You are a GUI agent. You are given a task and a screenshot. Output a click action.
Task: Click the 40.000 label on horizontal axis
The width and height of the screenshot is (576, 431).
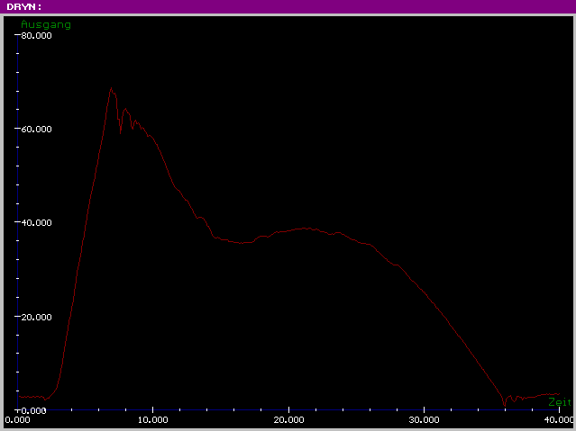pyautogui.click(x=559, y=419)
